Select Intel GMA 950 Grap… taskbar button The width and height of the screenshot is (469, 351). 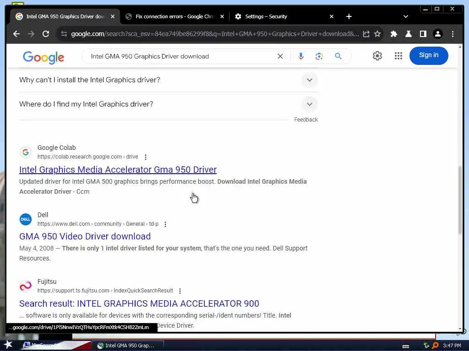pyautogui.click(x=127, y=346)
